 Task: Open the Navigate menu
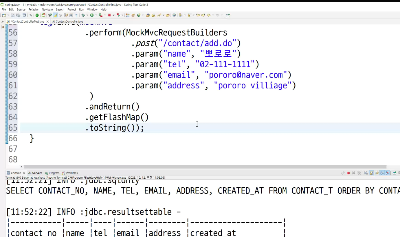click(47, 10)
